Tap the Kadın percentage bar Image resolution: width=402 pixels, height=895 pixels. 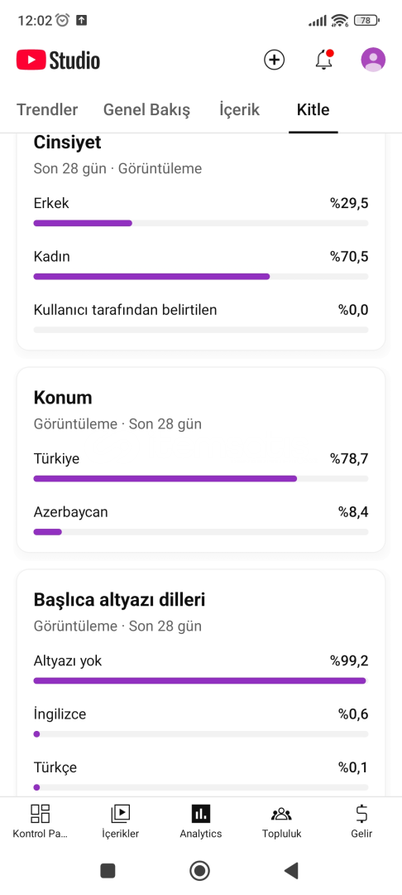coord(201,276)
